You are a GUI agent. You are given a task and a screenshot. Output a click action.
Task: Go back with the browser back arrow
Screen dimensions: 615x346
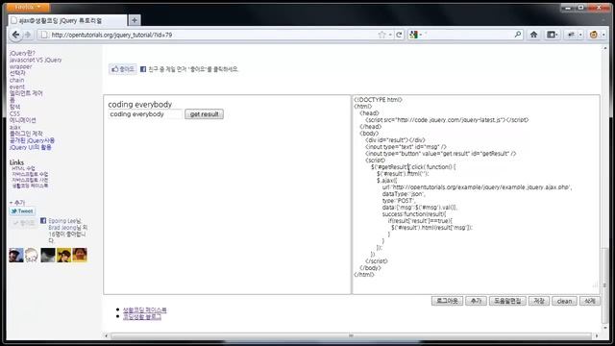point(15,35)
